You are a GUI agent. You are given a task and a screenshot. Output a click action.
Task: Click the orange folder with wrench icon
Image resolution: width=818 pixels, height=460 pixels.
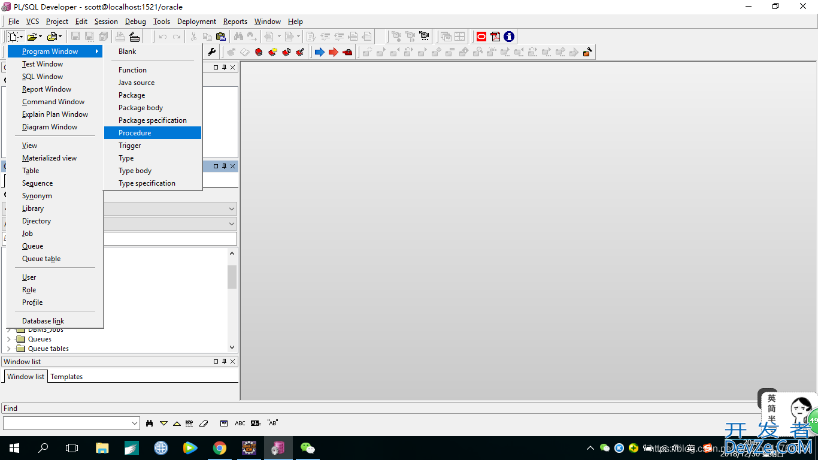(587, 52)
